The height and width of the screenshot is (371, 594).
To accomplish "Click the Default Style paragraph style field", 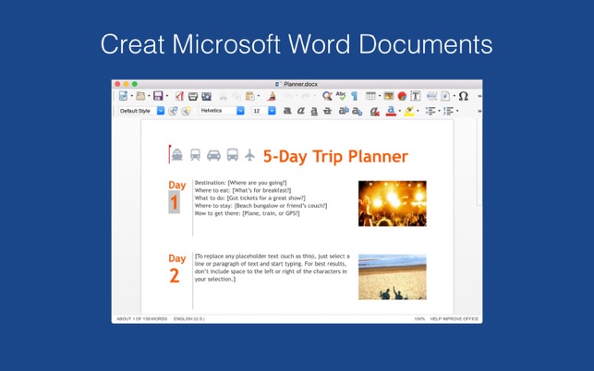I will point(137,111).
